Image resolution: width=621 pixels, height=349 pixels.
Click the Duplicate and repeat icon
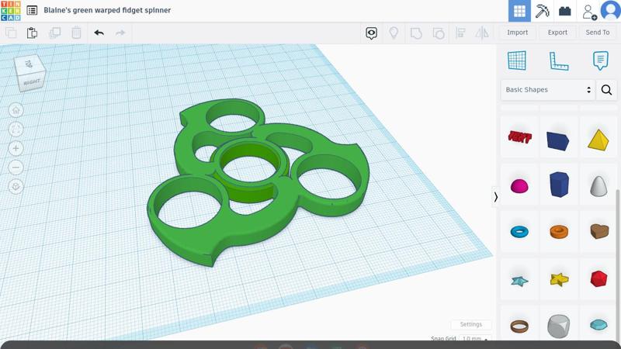[54, 33]
